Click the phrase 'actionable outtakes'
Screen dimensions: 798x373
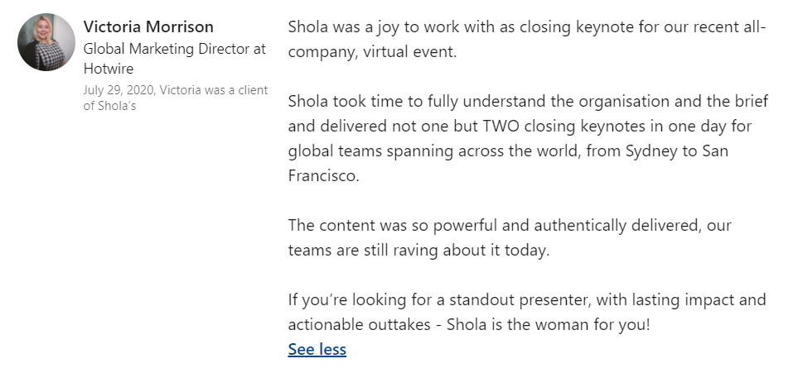click(x=360, y=325)
